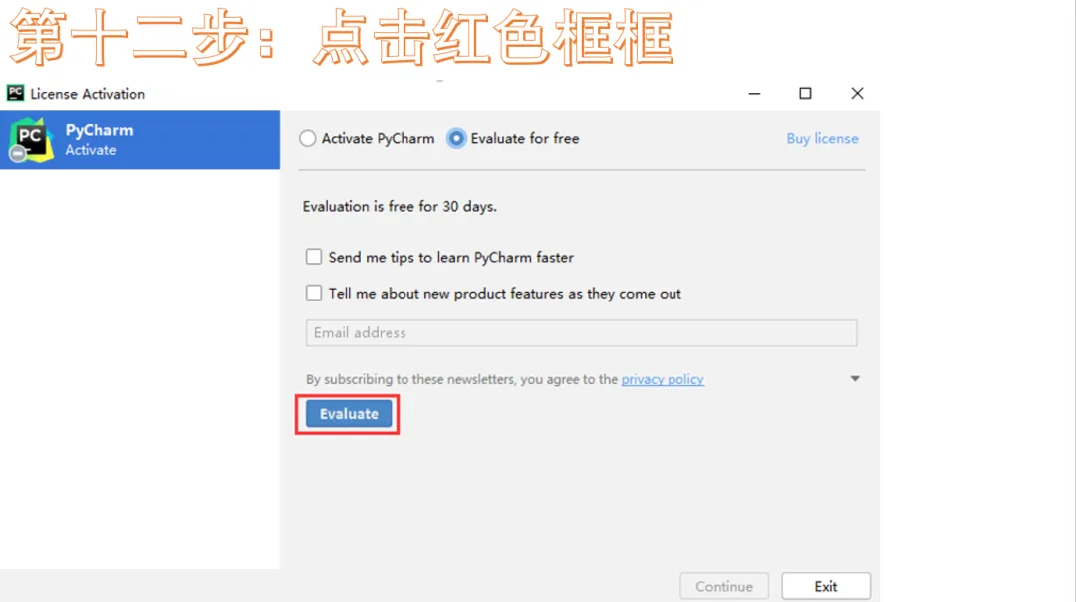Open the privacy policy link
Image resolution: width=1076 pixels, height=602 pixels.
[663, 379]
